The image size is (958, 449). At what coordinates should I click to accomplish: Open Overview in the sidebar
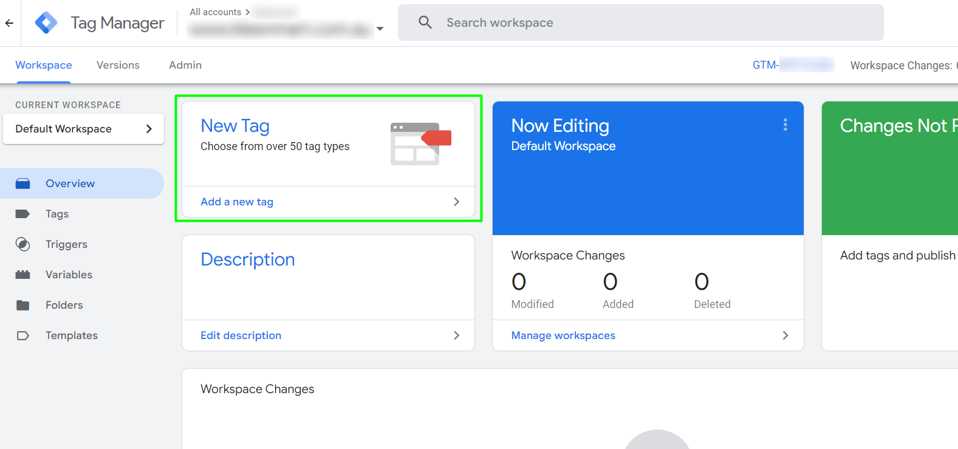click(x=70, y=183)
